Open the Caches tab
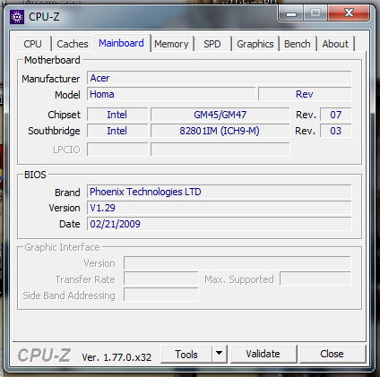 click(73, 44)
